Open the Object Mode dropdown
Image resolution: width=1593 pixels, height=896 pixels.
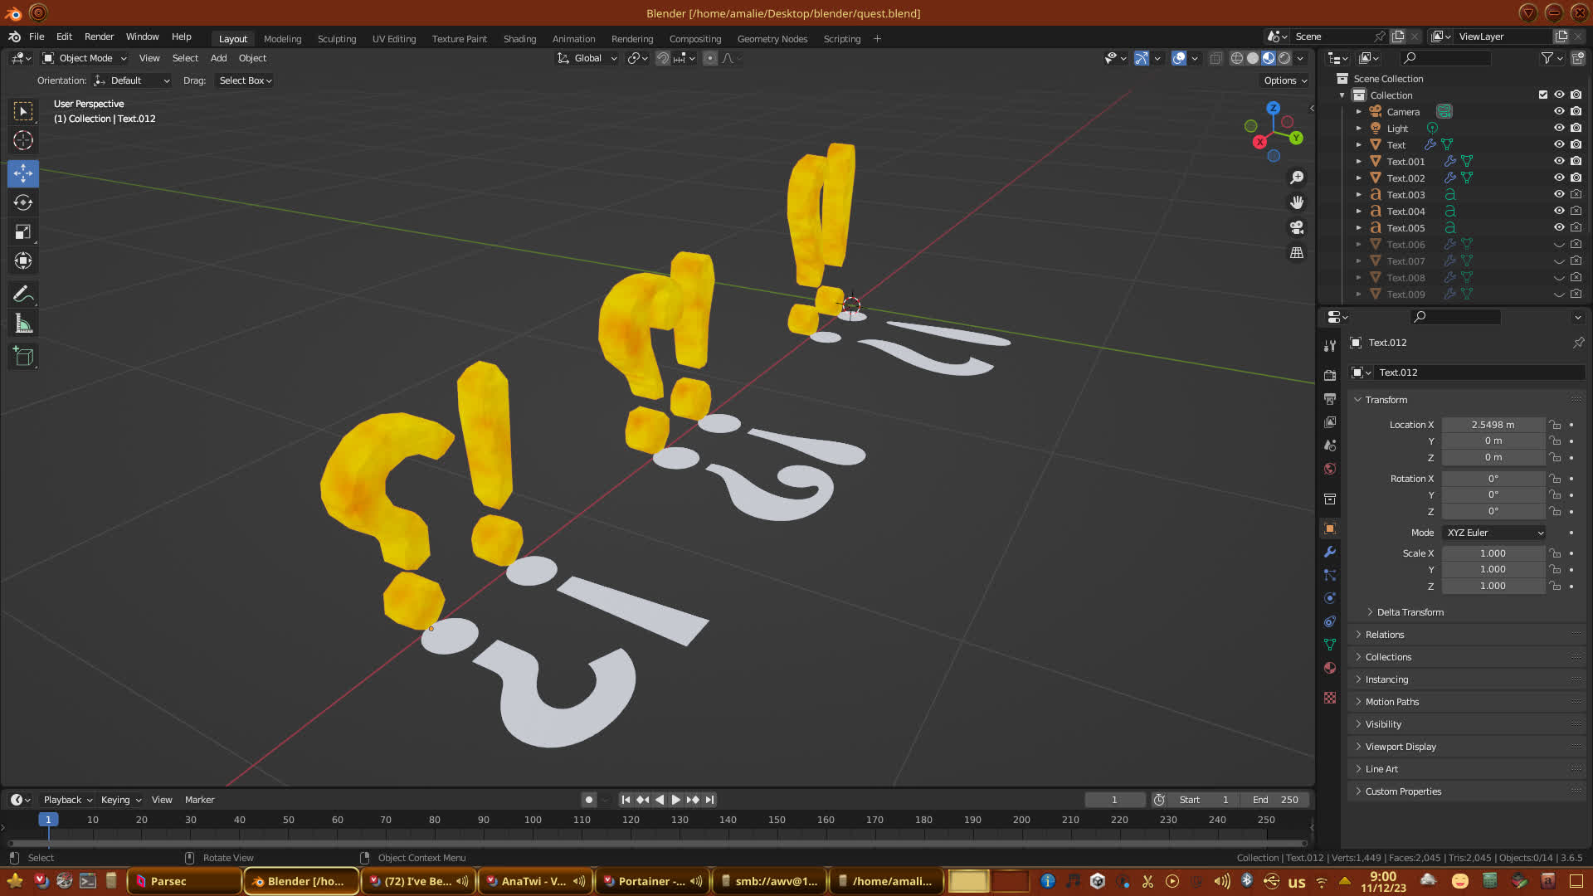85,58
